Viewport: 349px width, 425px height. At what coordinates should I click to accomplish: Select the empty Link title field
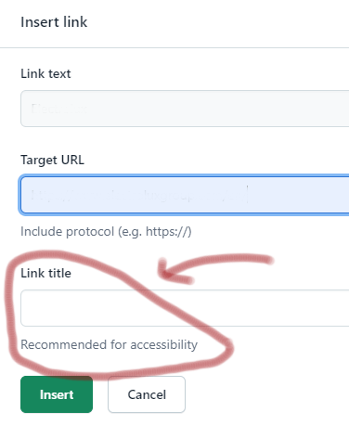click(x=185, y=308)
